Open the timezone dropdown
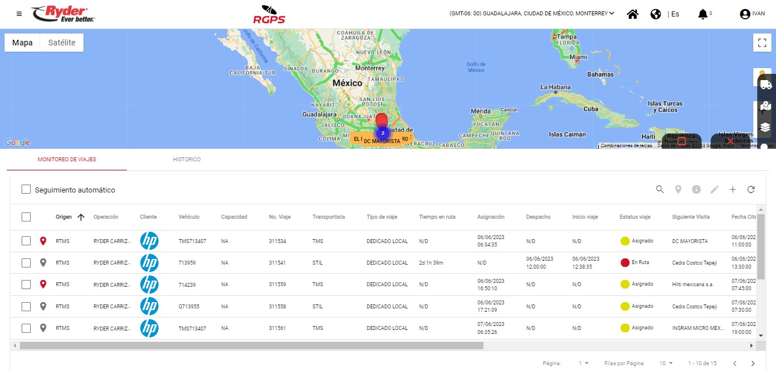 [x=532, y=14]
